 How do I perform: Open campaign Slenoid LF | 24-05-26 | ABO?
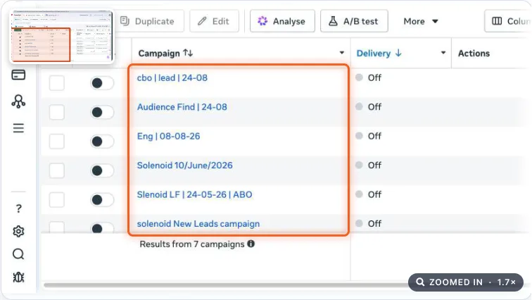pyautogui.click(x=194, y=194)
